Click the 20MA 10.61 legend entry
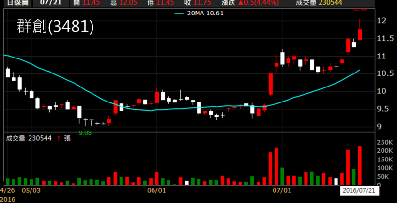397x203 pixels. (x=199, y=14)
